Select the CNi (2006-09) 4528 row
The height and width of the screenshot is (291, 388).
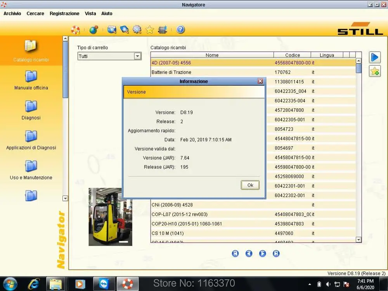[x=253, y=205]
